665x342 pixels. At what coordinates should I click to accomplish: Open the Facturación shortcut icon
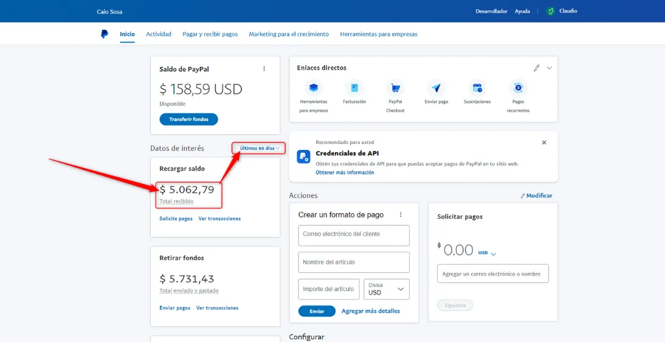tap(354, 87)
